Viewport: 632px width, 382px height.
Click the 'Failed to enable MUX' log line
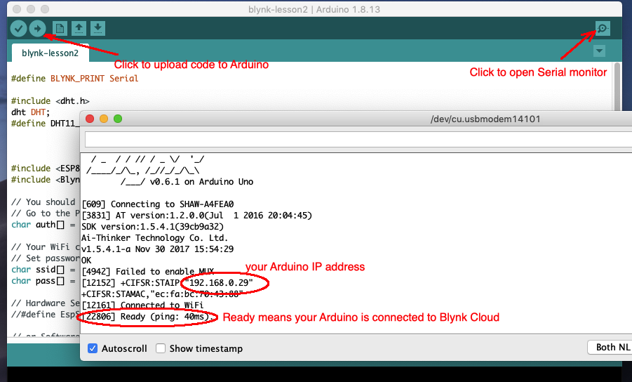(x=148, y=272)
